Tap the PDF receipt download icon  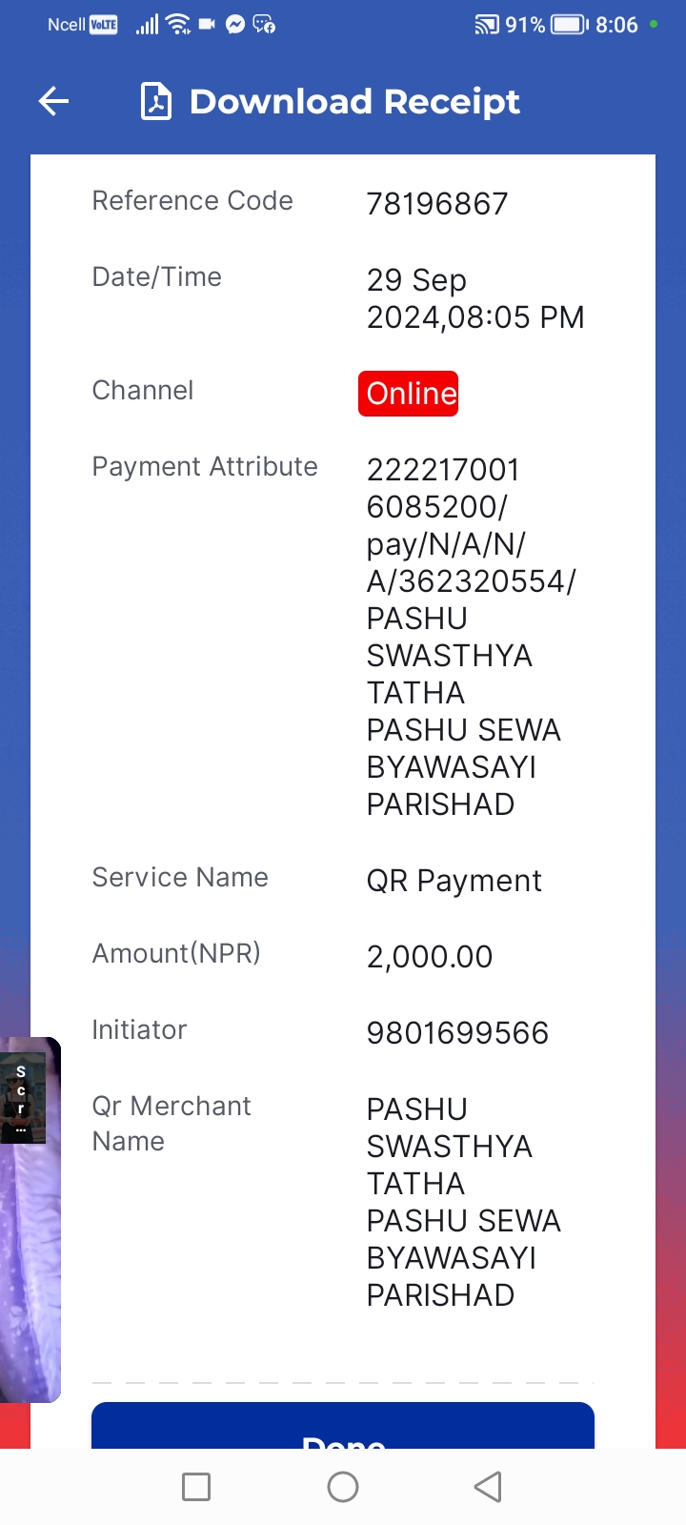156,101
